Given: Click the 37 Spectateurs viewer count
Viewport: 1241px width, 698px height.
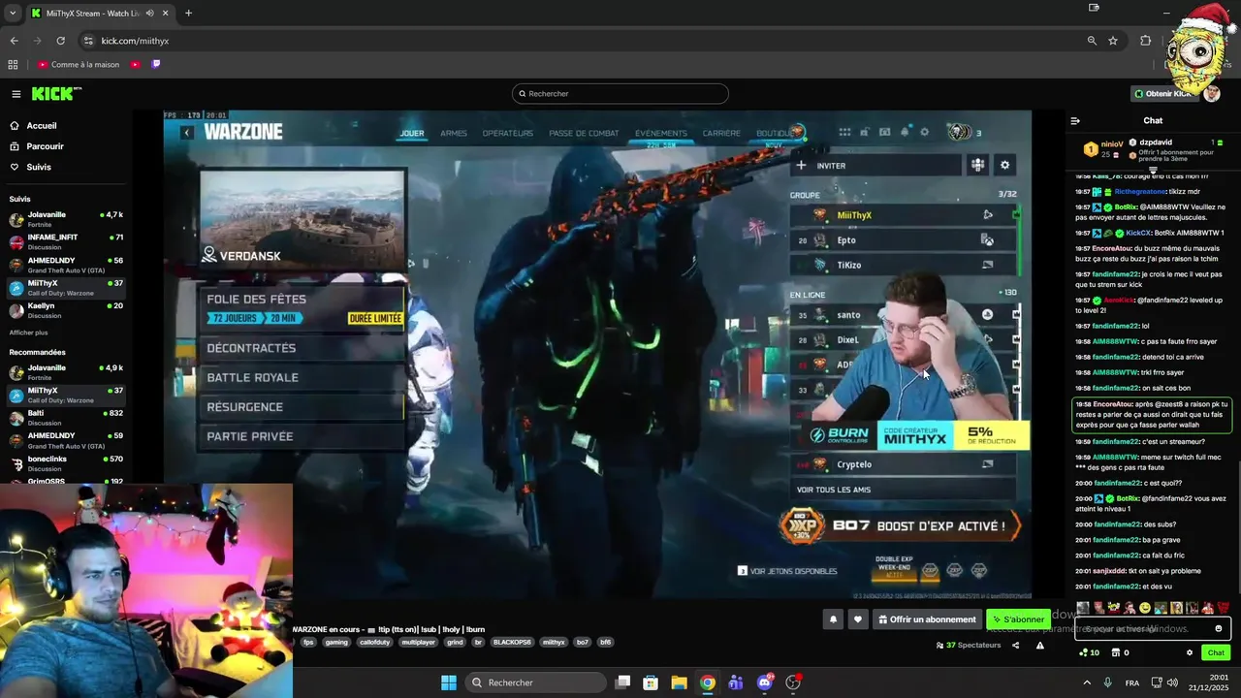Looking at the screenshot, I should (968, 646).
